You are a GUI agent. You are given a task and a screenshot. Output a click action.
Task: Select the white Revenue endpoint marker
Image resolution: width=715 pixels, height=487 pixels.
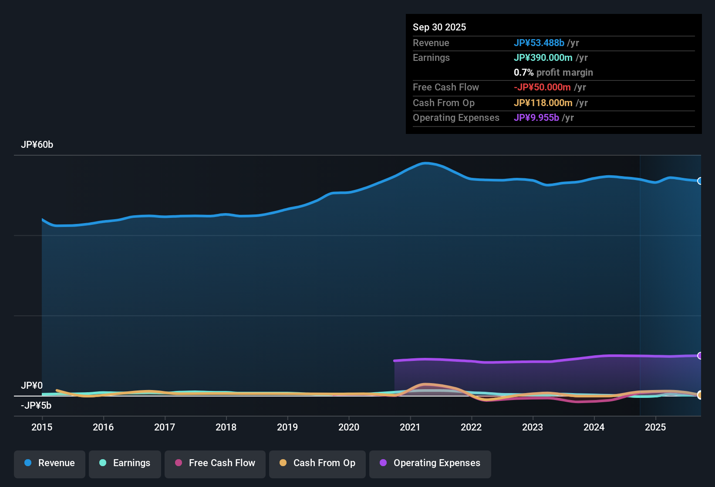(x=700, y=181)
